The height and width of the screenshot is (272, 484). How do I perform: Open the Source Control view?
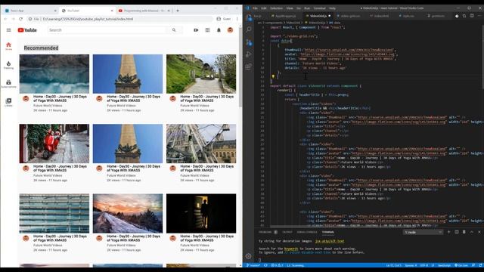[249, 42]
